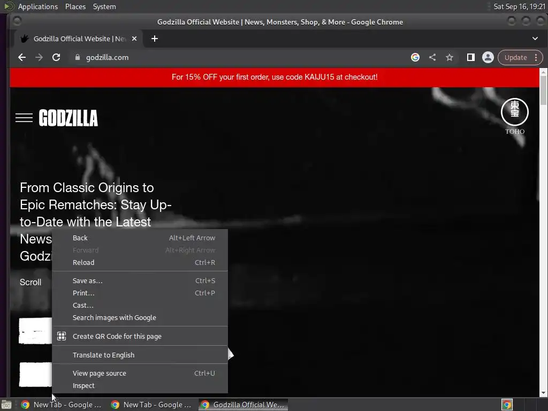Screen dimensions: 548x411
Task: Switch to Godzilla Official Website tab
Action: click(x=79, y=39)
